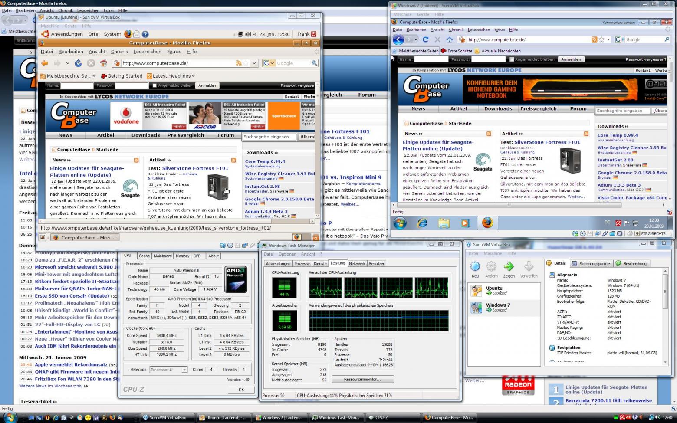Open search engine dropdown in Windows 7 Firefox

[x=619, y=39]
